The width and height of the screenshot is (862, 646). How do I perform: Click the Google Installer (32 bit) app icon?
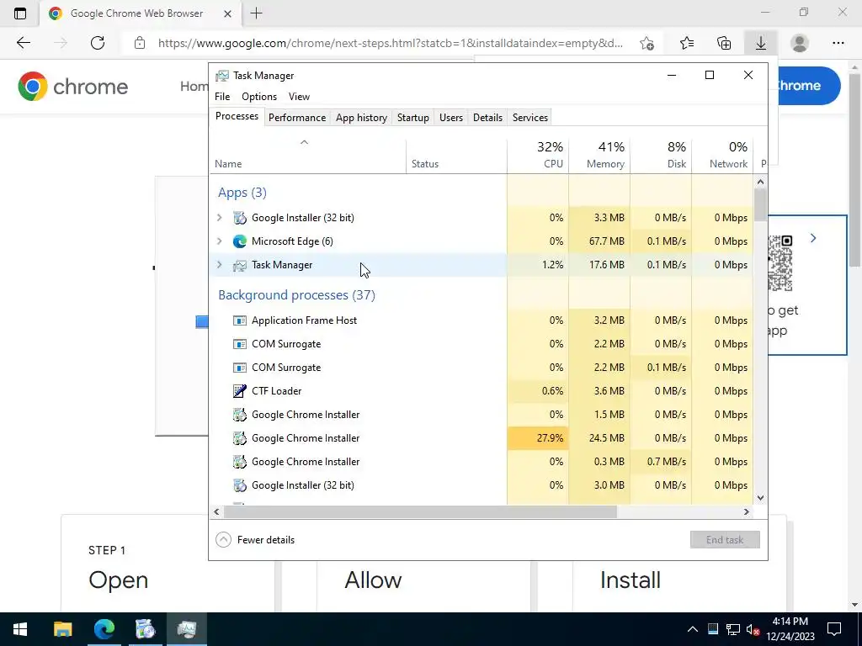coord(240,218)
